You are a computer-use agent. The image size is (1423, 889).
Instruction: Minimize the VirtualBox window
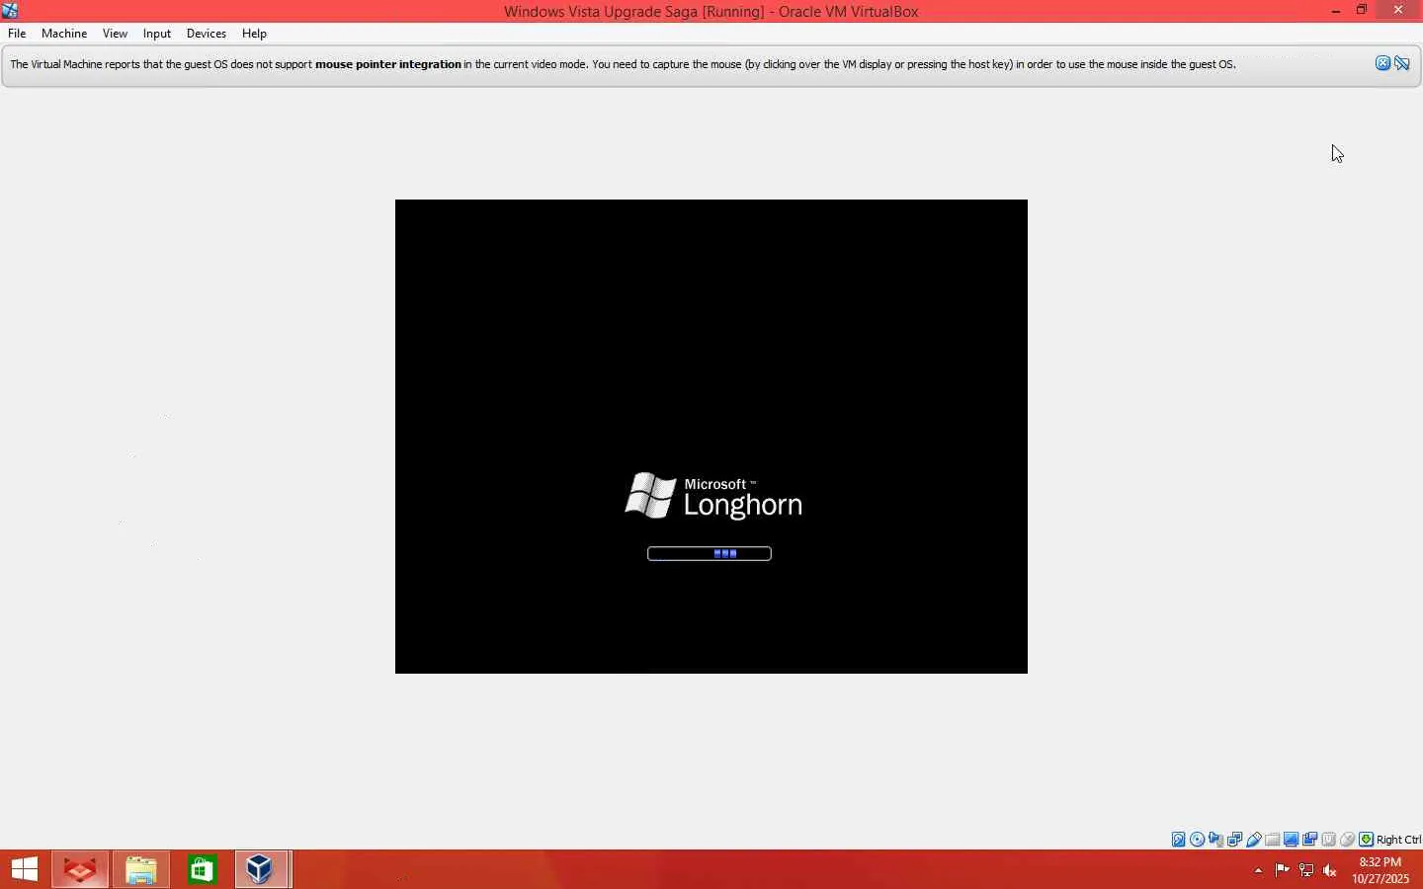[1336, 11]
